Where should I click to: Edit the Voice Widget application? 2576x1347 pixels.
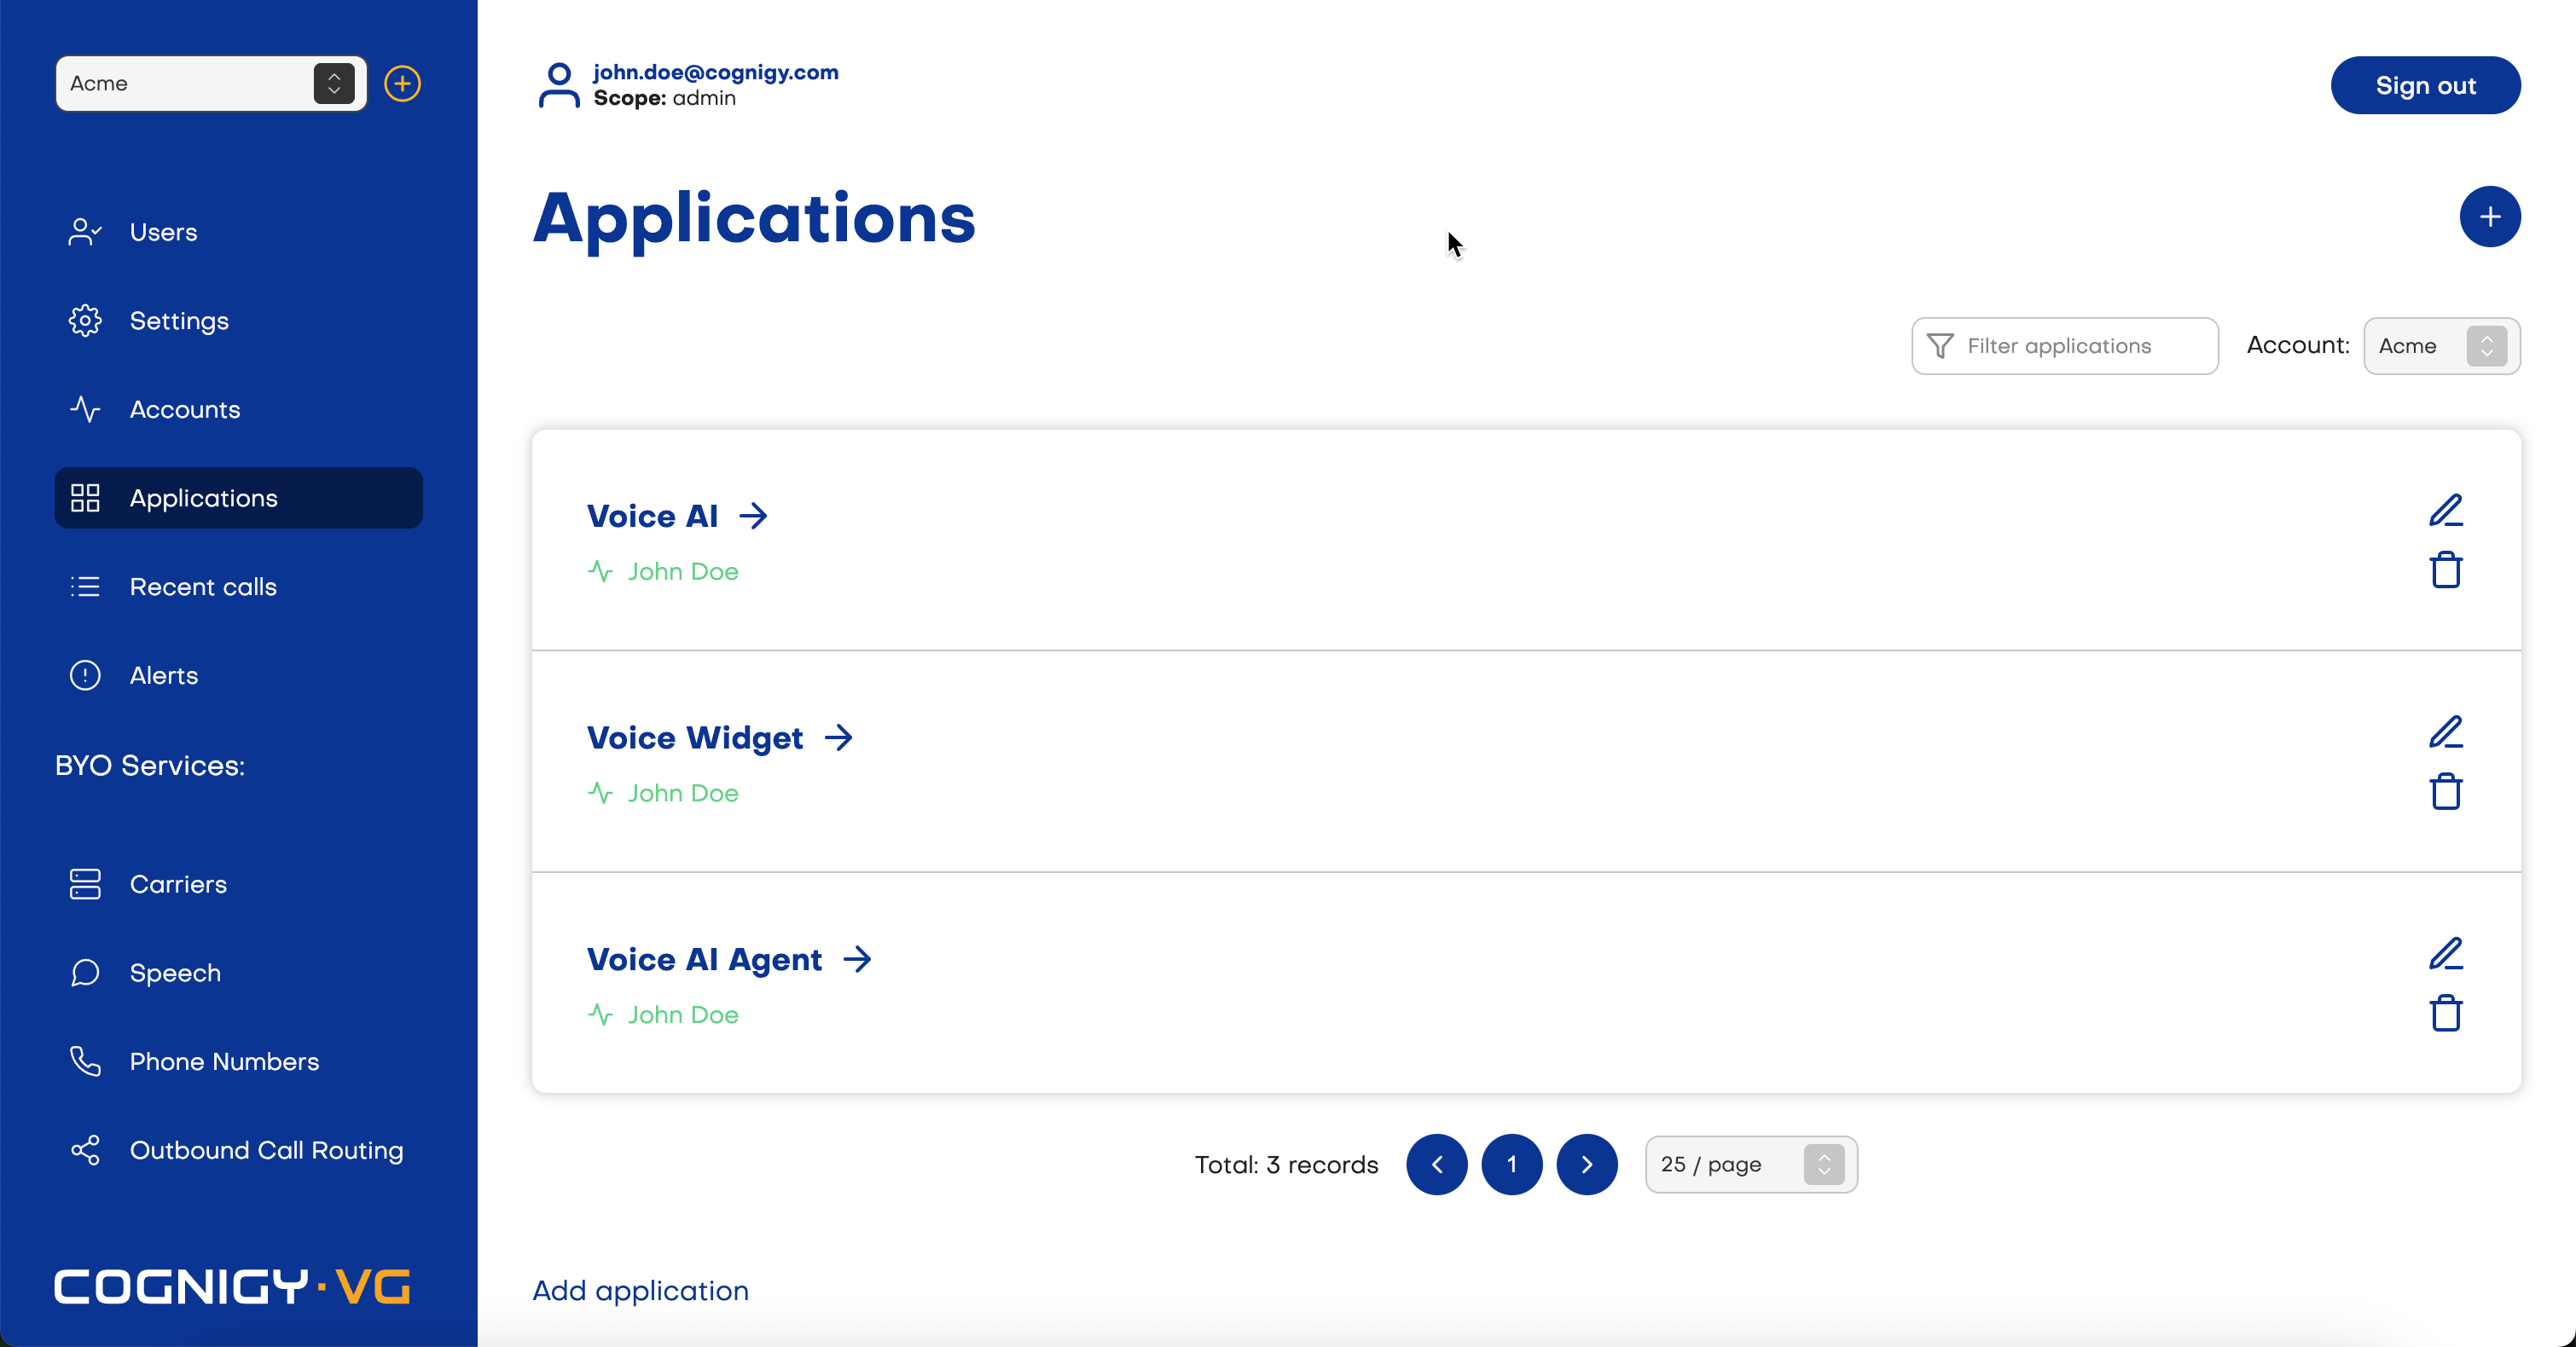click(x=2445, y=732)
